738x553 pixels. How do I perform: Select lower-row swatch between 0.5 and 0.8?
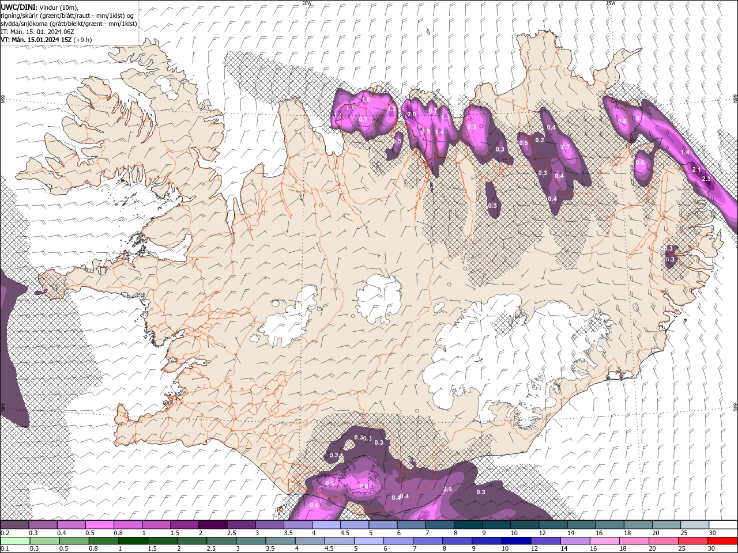74,541
